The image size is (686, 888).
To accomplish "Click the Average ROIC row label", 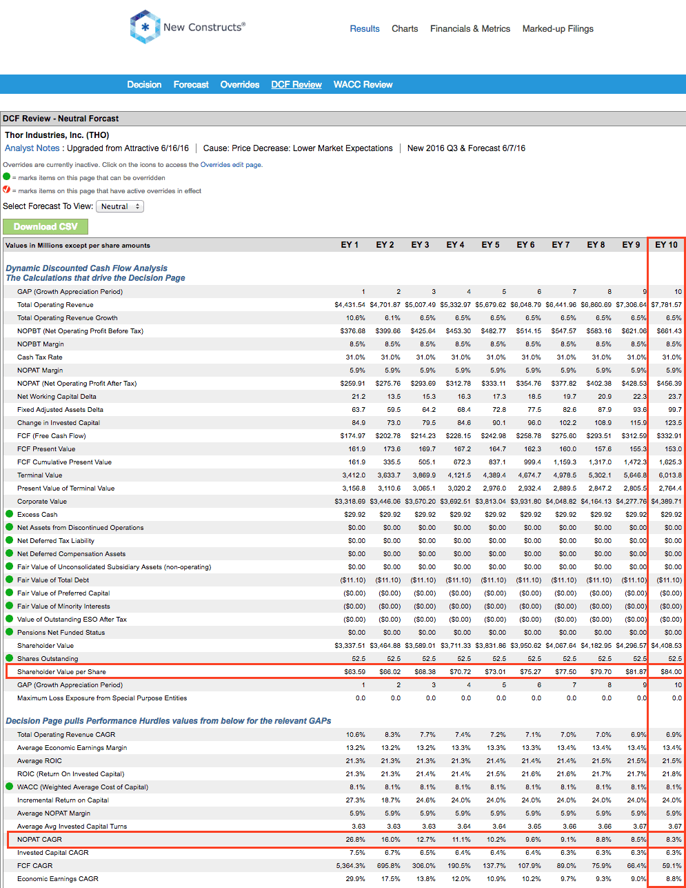I will pyautogui.click(x=39, y=761).
